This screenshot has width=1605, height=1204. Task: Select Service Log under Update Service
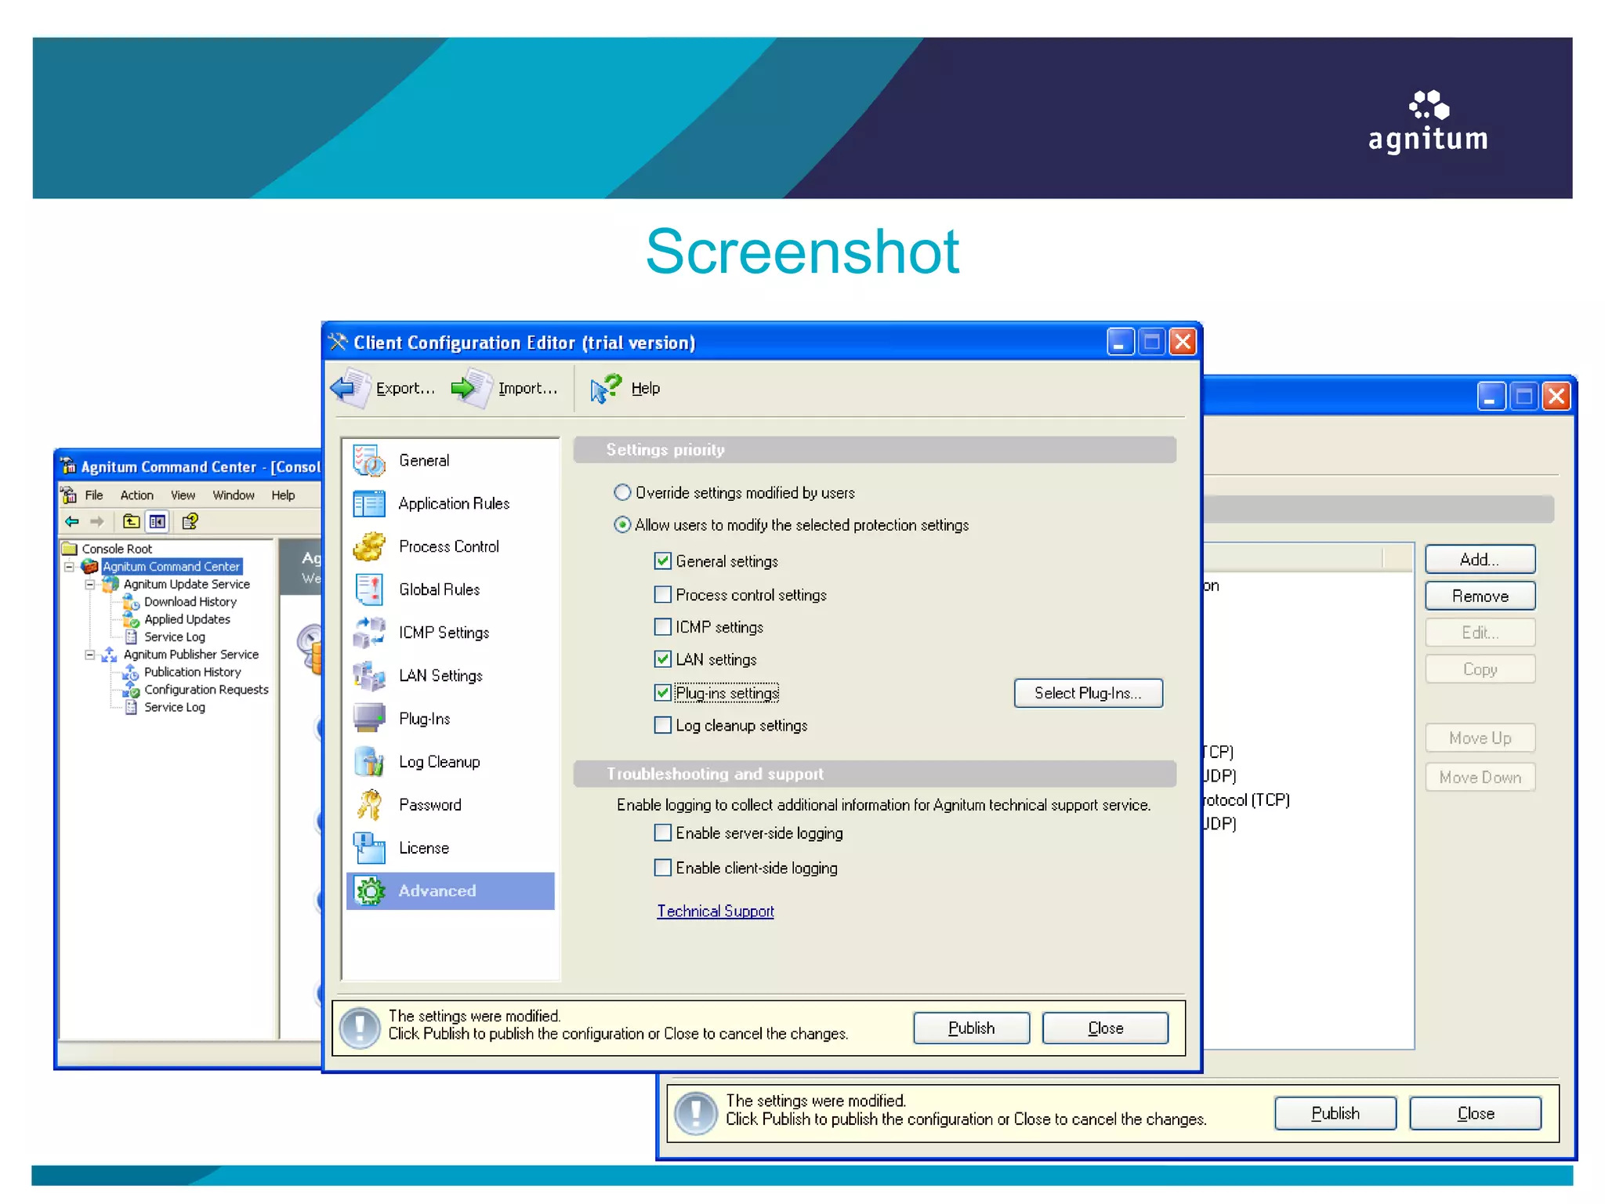[x=175, y=636]
